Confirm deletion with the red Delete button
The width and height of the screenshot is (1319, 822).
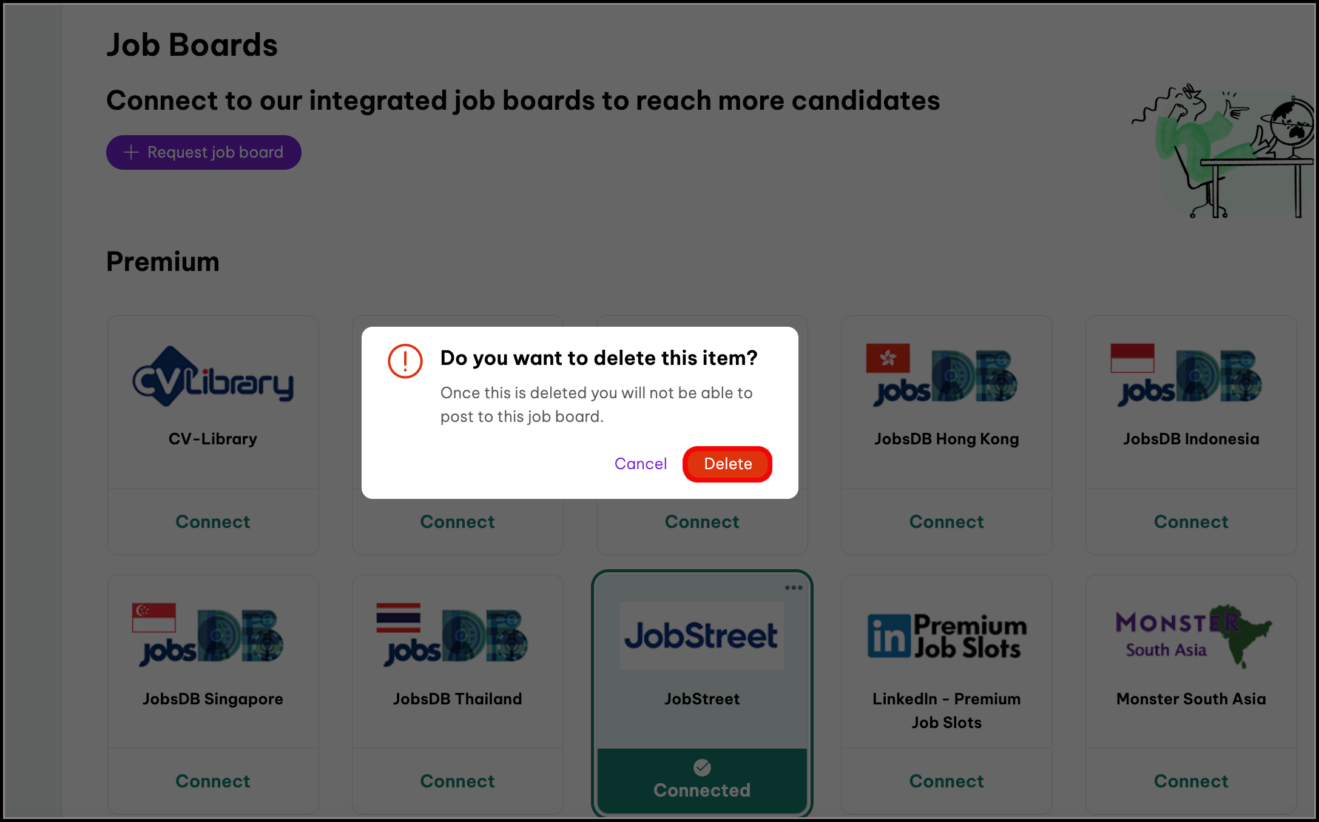click(x=727, y=464)
